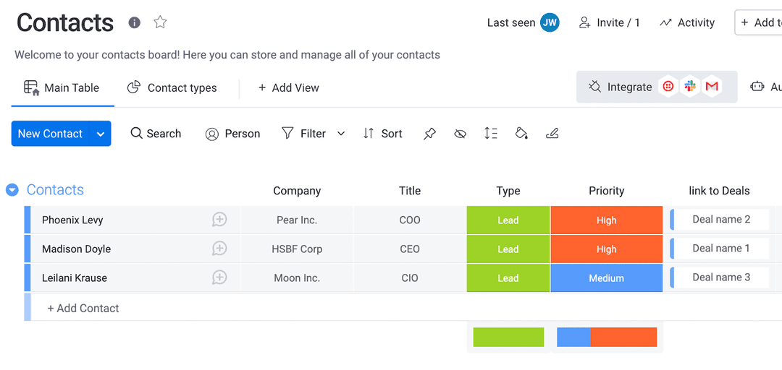Open the Activity log
Image resolution: width=782 pixels, height=370 pixels.
[687, 22]
